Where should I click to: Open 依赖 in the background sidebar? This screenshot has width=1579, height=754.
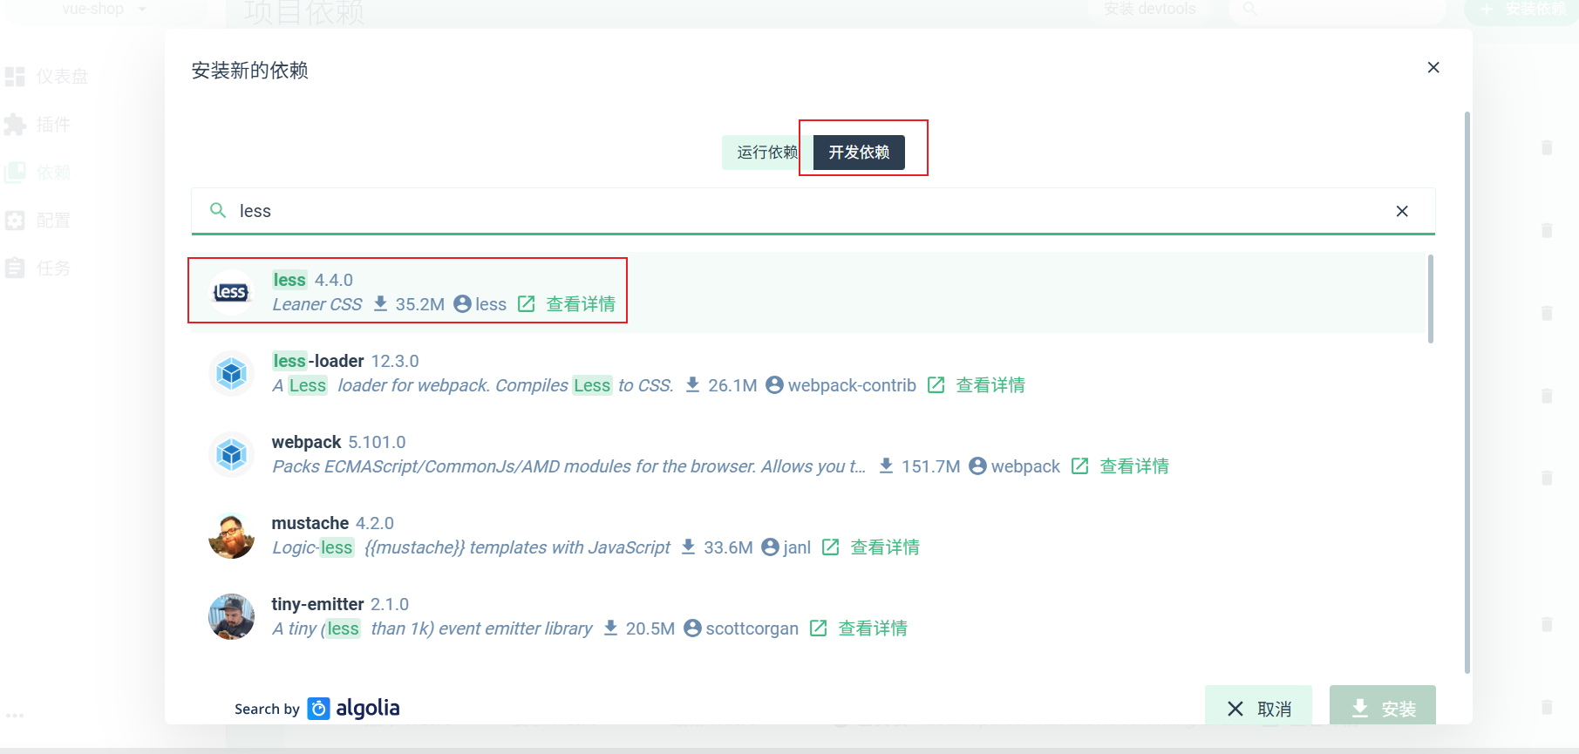pyautogui.click(x=39, y=173)
